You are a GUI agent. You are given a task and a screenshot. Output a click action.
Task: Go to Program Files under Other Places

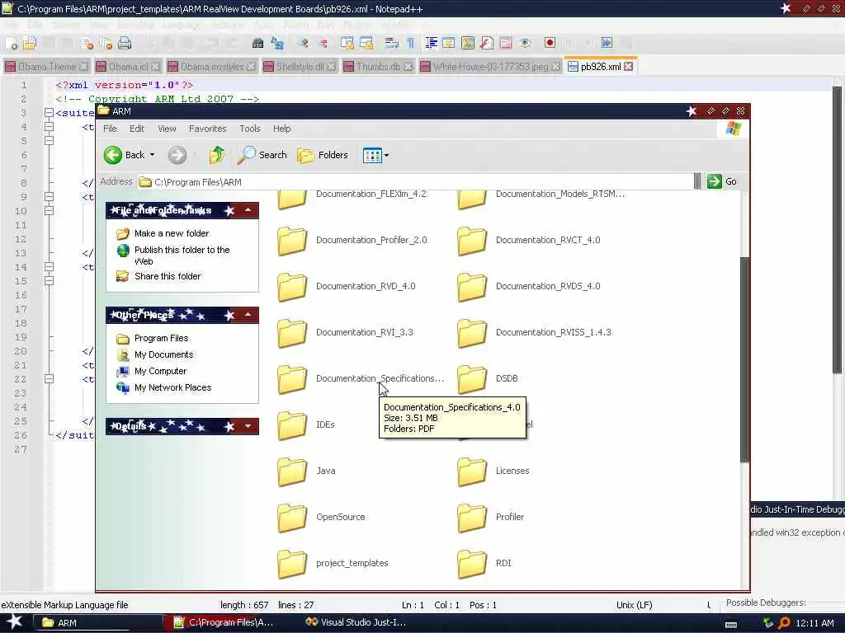161,338
